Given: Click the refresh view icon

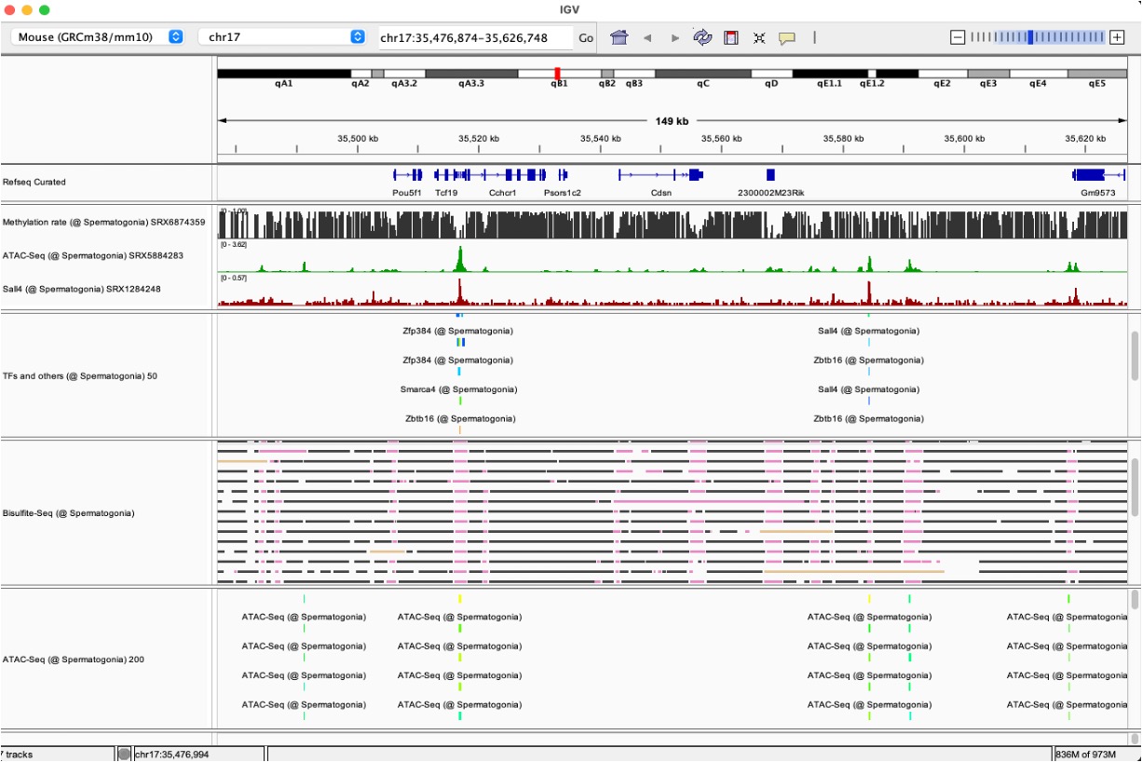Looking at the screenshot, I should coord(702,37).
